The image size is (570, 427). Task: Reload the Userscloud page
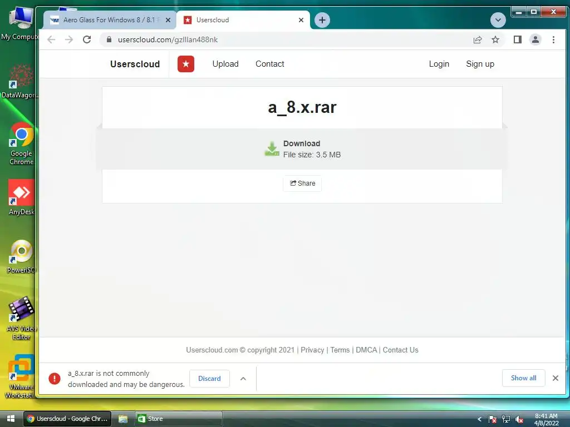coord(86,39)
